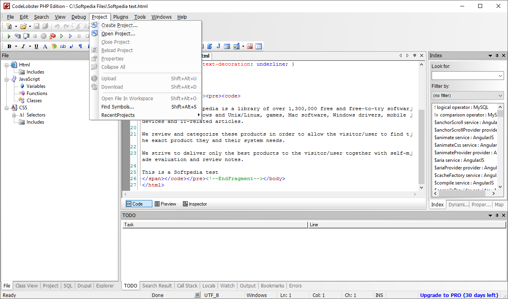
Task: Click Upgrade to PRO link
Action: [459, 295]
